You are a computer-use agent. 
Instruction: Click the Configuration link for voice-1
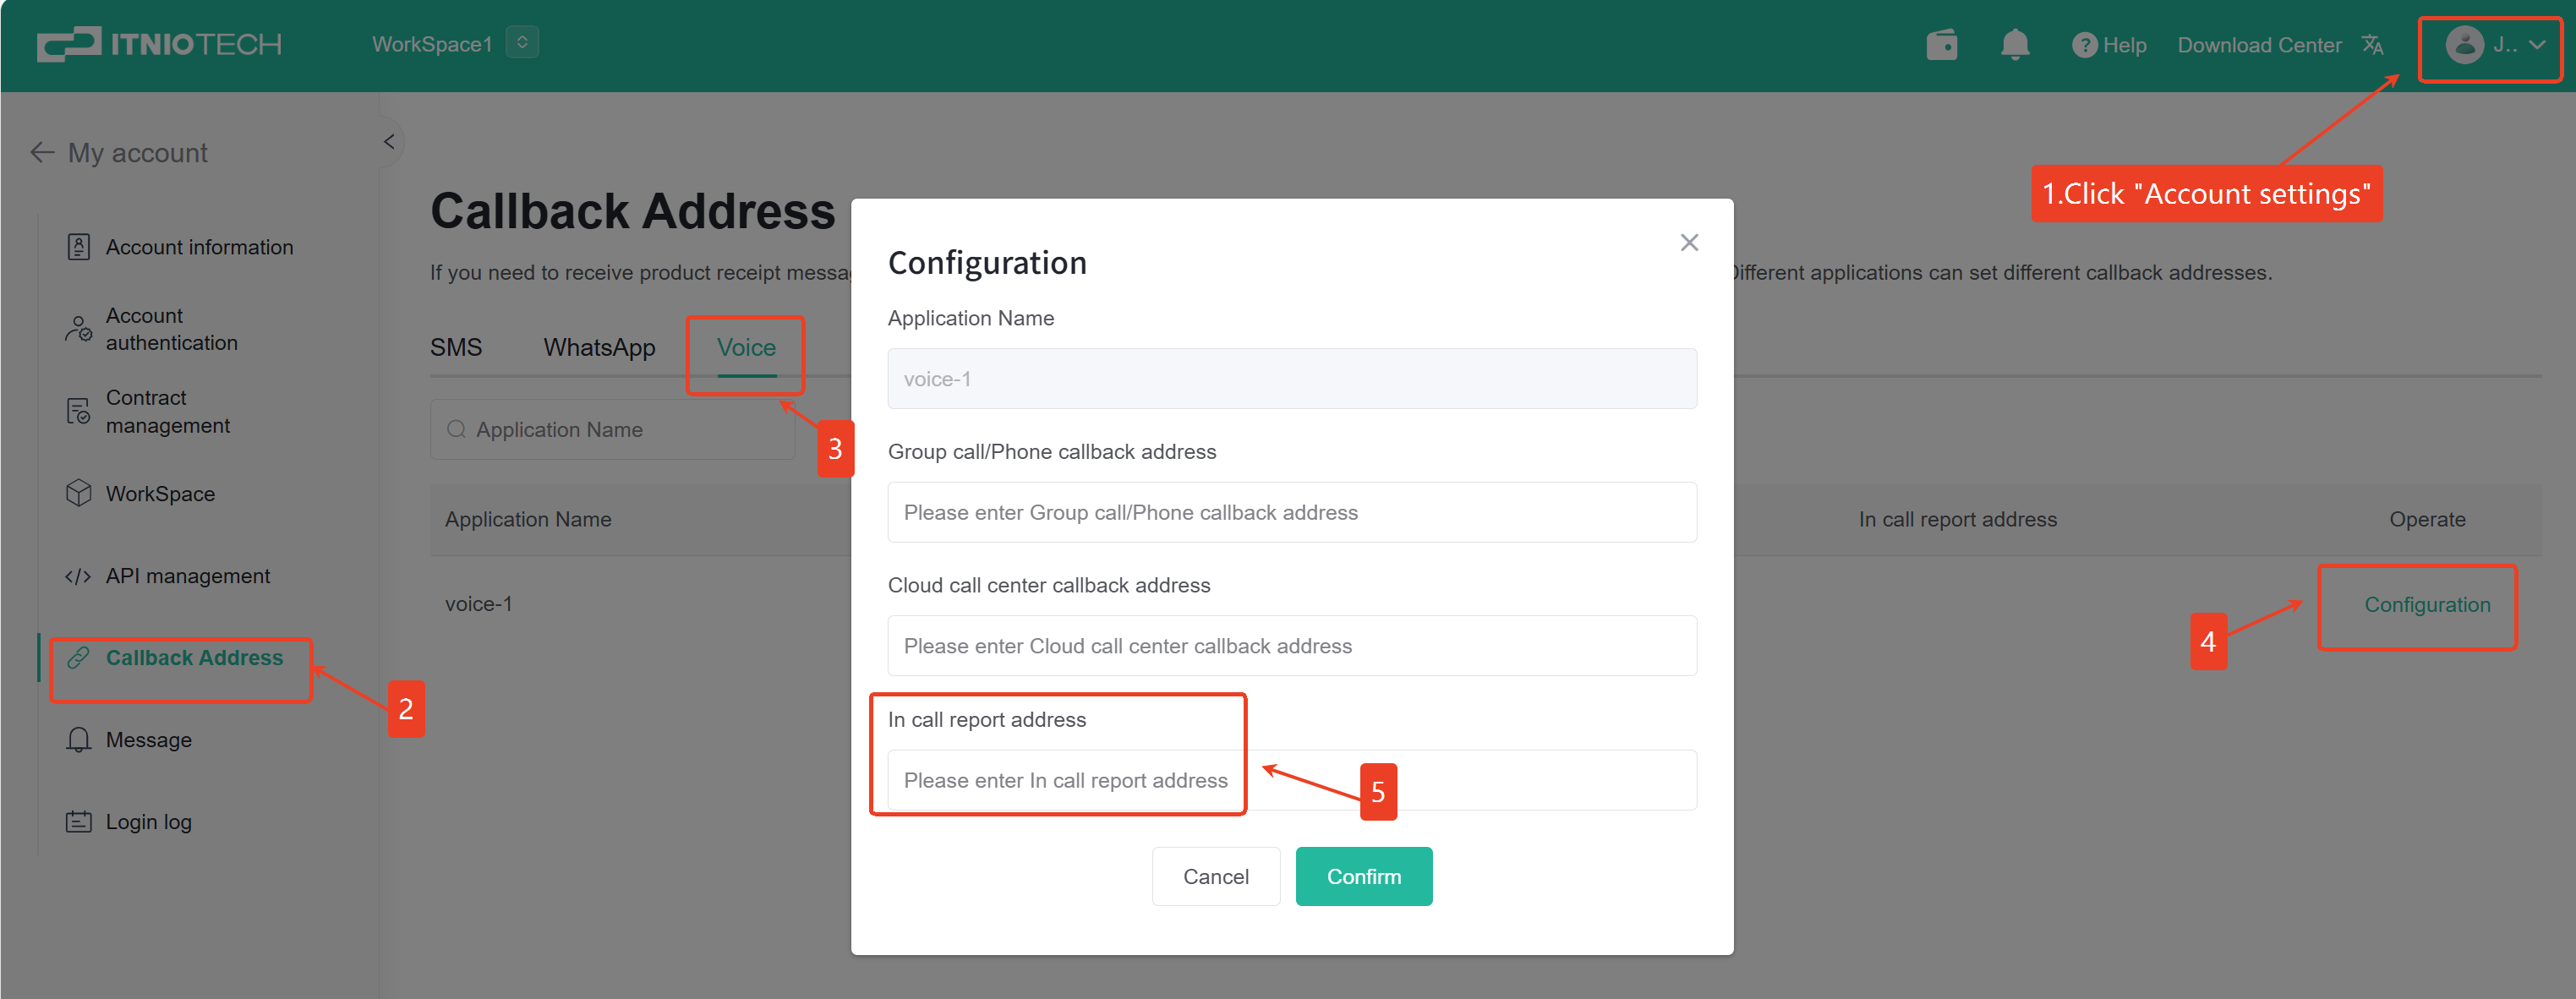point(2426,604)
